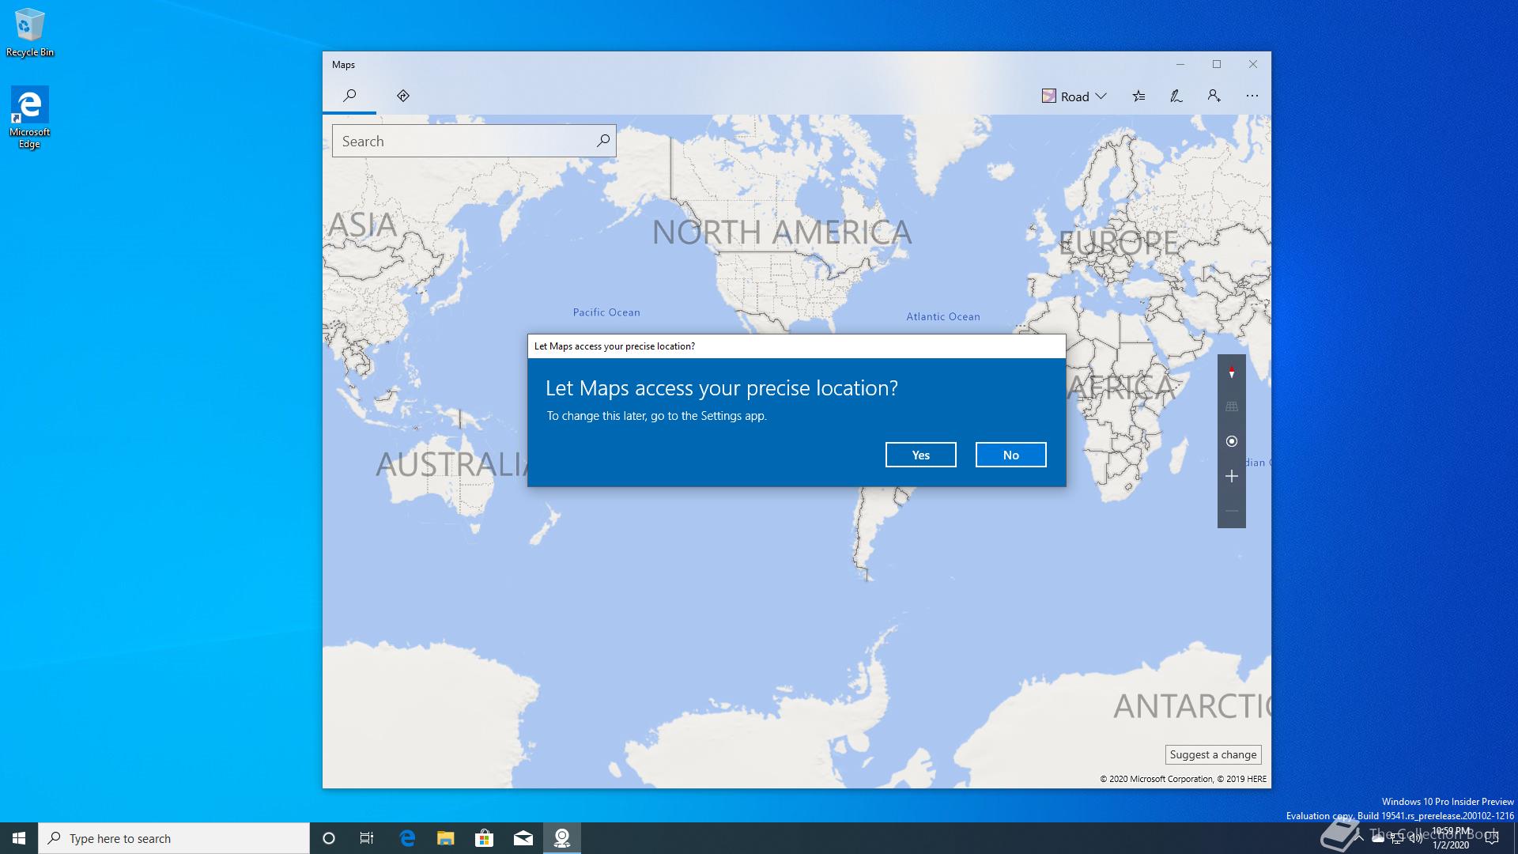Expand the Road map view dropdown
Image resolution: width=1518 pixels, height=854 pixels.
[x=1074, y=96]
